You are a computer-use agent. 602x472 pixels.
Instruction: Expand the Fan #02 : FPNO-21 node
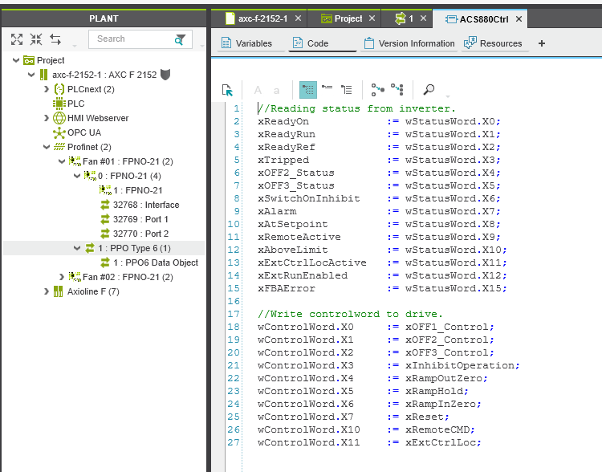click(60, 277)
